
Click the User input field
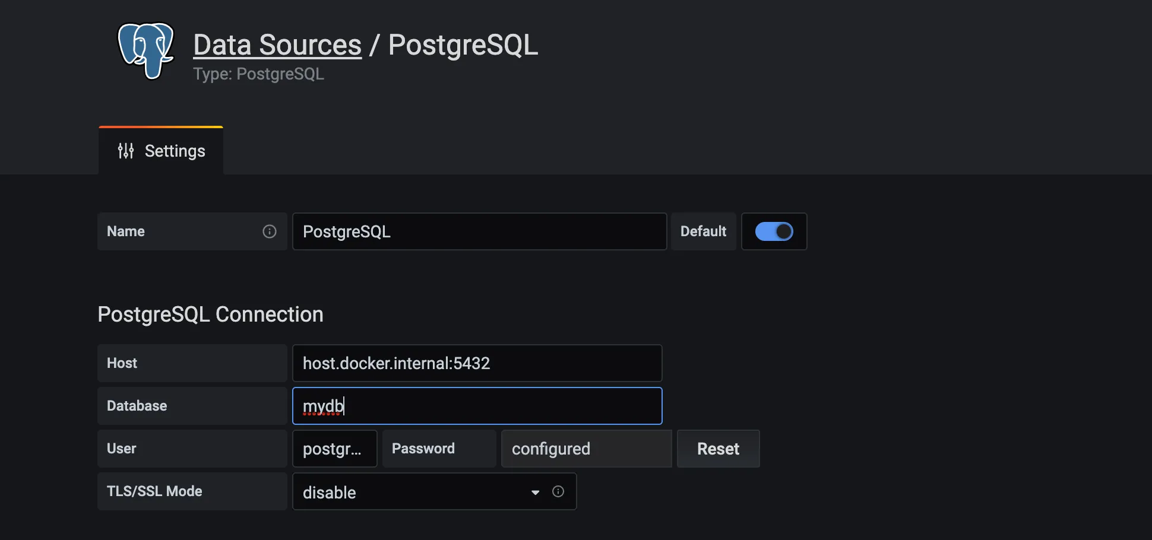coord(334,449)
